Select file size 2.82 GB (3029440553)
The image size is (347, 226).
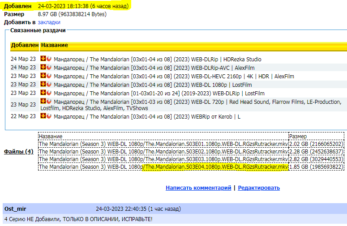coord(316,159)
